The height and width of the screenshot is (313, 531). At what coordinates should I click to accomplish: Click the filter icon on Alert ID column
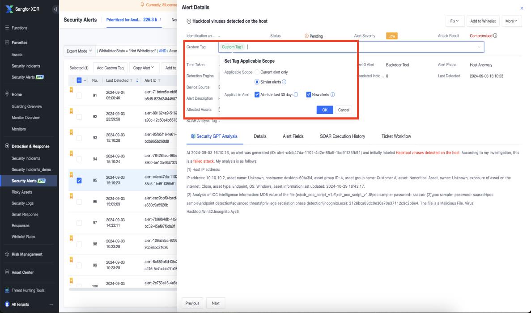159,80
